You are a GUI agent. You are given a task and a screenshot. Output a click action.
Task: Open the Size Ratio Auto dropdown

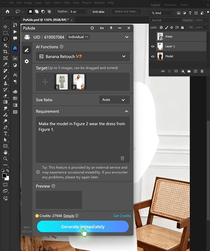pyautogui.click(x=114, y=100)
